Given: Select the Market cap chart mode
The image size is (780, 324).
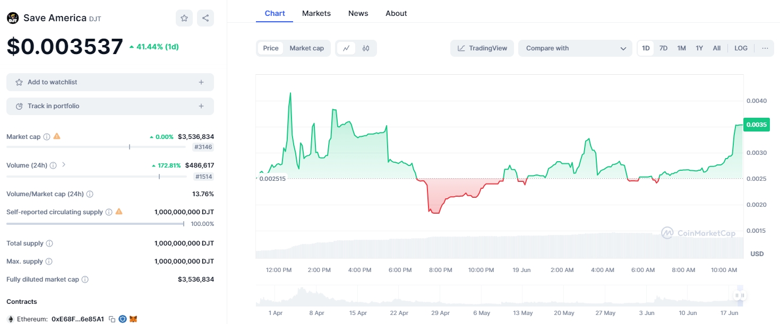Looking at the screenshot, I should click(x=307, y=48).
